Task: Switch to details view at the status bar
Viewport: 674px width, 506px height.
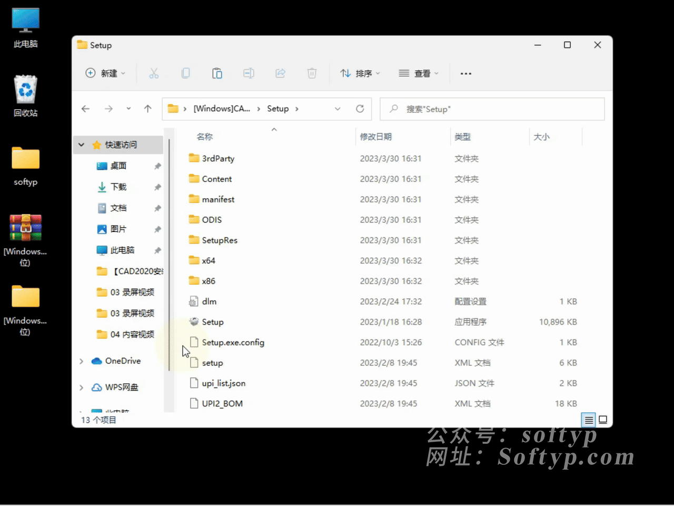Action: click(x=588, y=420)
